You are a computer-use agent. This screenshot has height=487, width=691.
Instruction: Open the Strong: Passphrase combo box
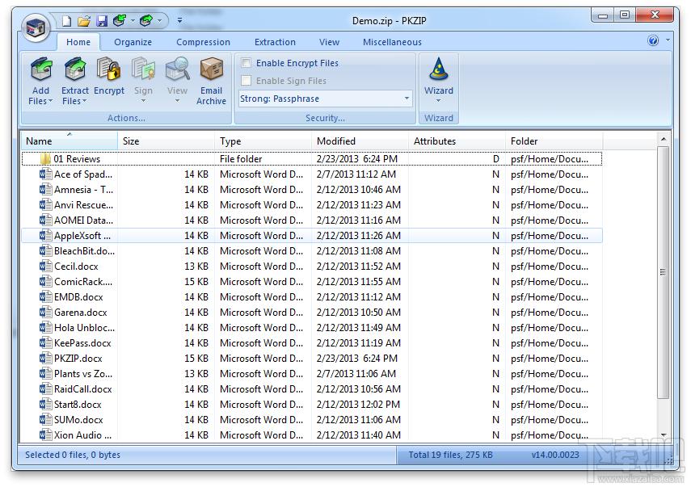(325, 99)
